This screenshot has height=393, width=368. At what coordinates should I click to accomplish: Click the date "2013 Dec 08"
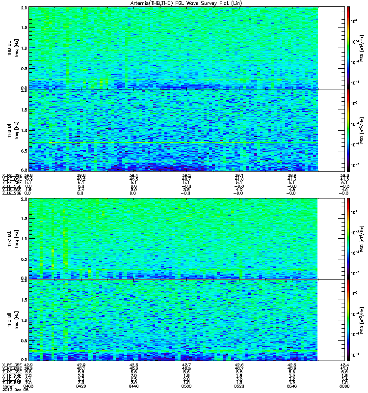pyautogui.click(x=15, y=390)
